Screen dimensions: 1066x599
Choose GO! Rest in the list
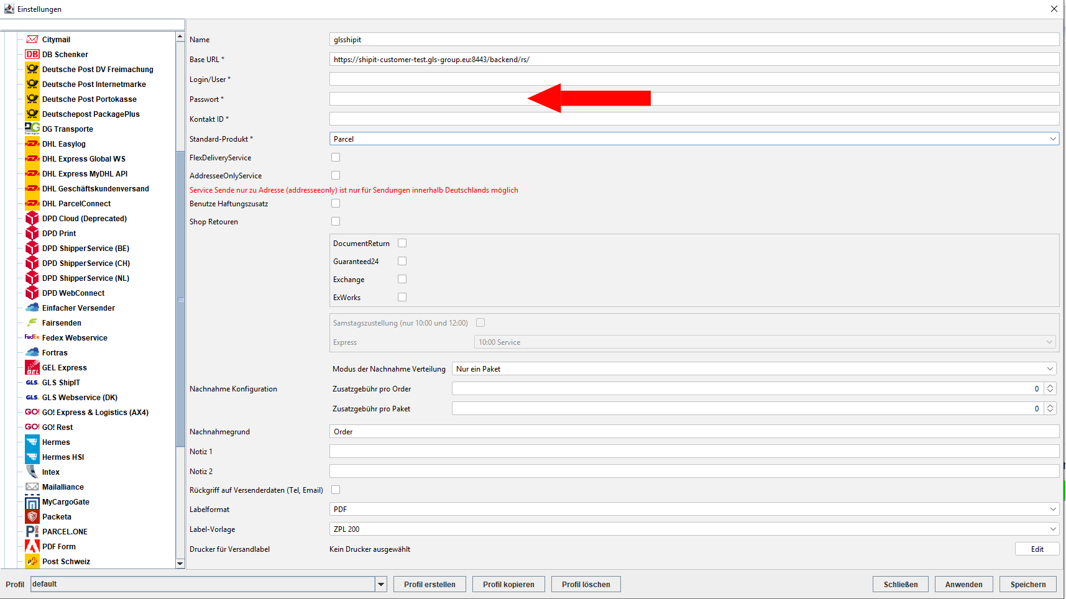57,427
